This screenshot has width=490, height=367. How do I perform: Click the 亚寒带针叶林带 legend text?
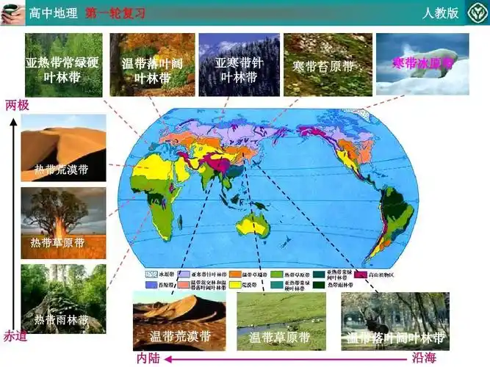pos(209,275)
